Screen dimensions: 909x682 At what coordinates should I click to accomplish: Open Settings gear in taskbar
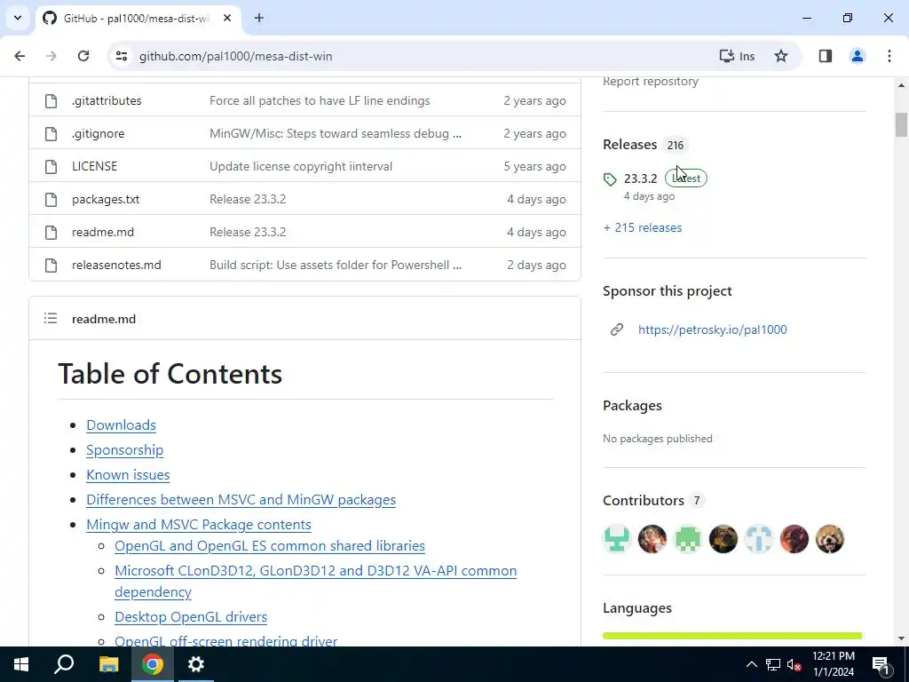196,664
